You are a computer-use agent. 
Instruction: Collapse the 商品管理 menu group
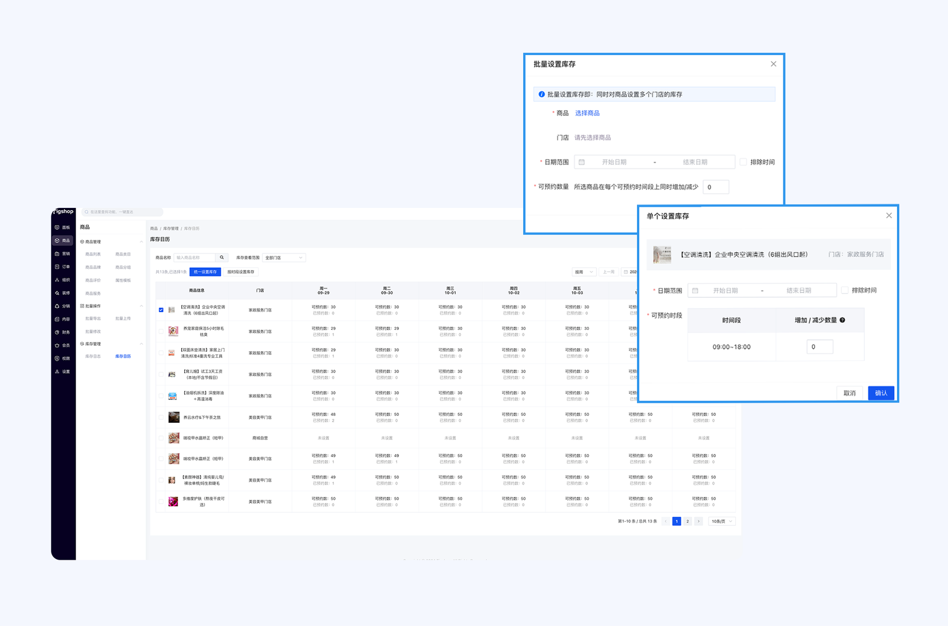[x=141, y=242]
